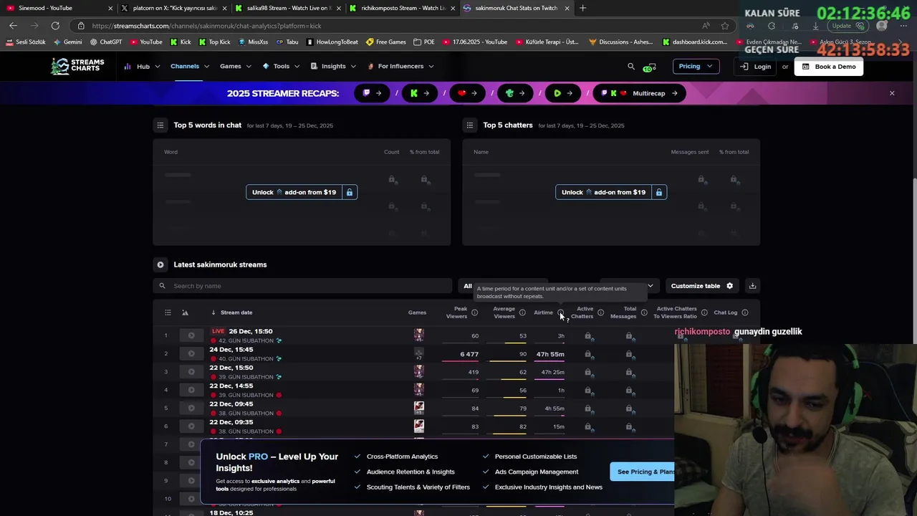Click the Streams Charts logo

tap(77, 66)
